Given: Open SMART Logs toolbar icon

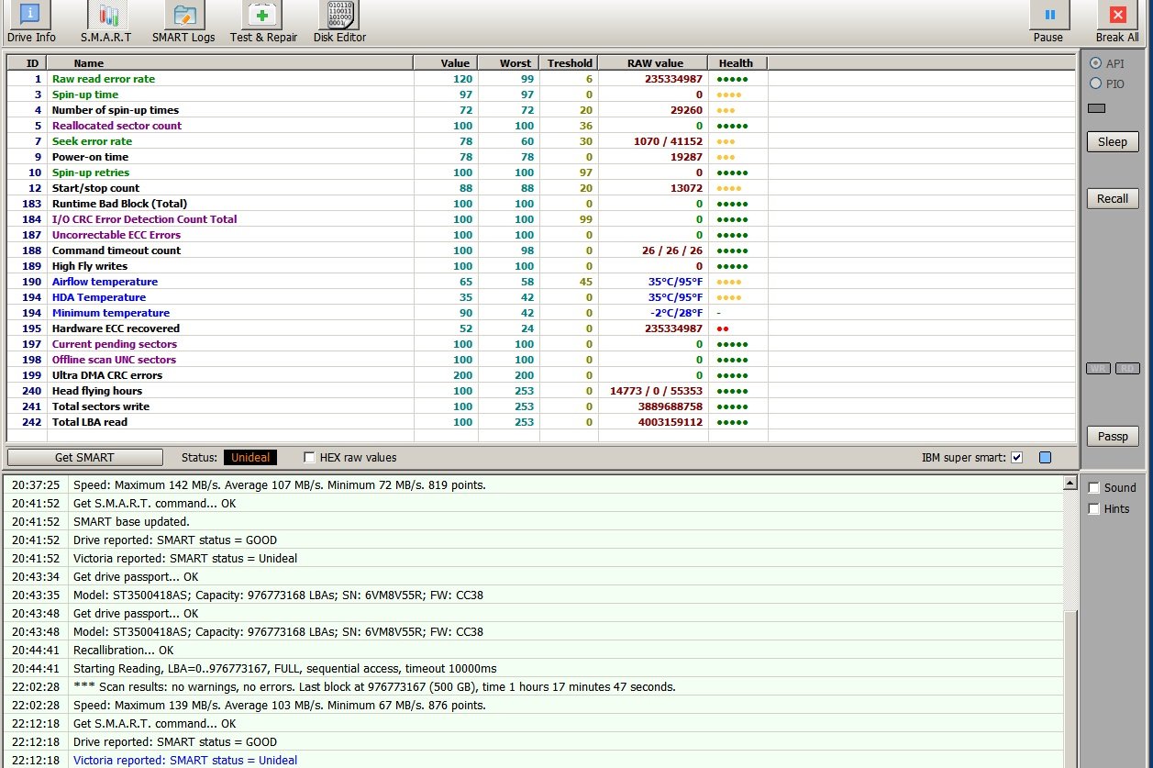Looking at the screenshot, I should pyautogui.click(x=183, y=16).
